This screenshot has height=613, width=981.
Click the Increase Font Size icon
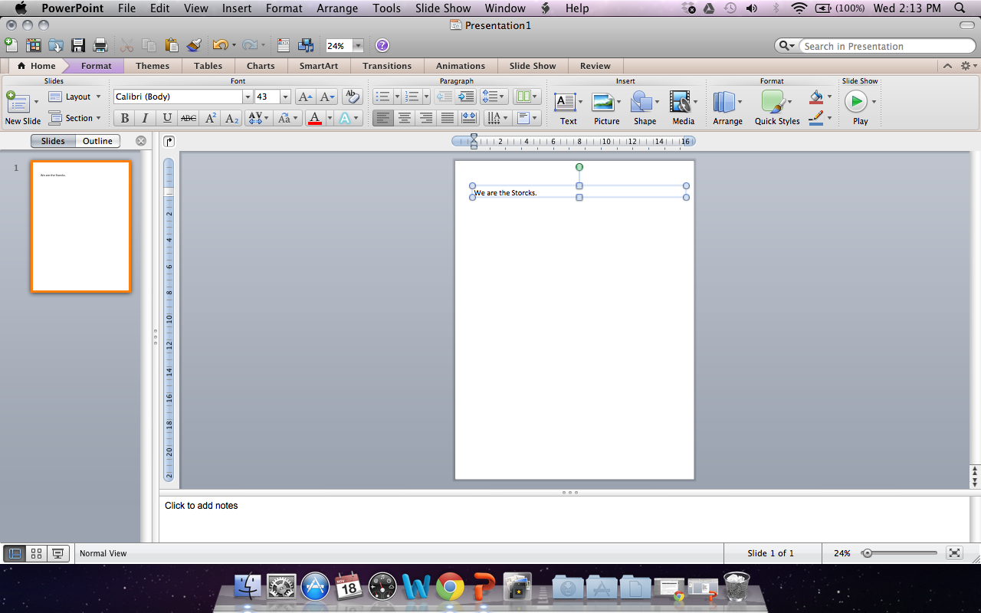pyautogui.click(x=304, y=97)
